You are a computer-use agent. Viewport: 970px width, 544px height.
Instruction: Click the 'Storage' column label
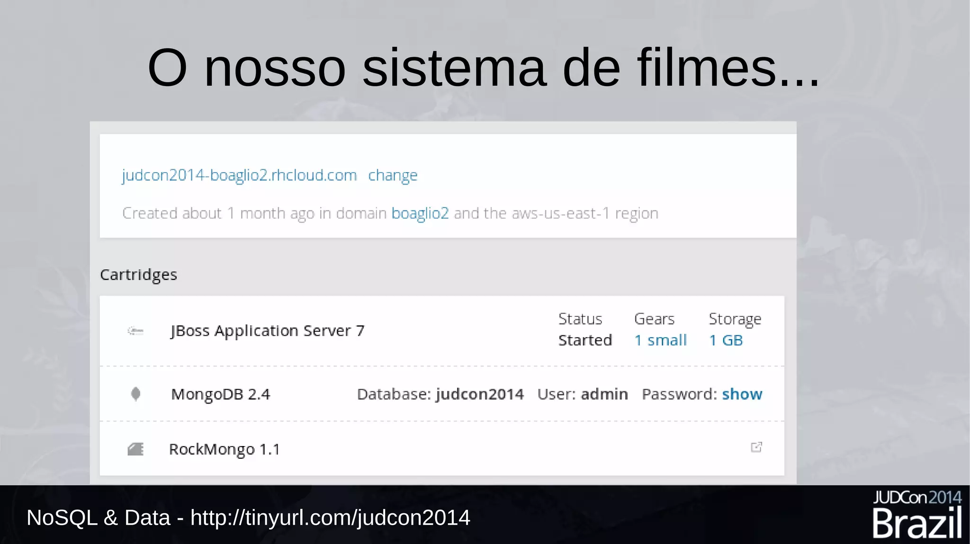coord(735,319)
